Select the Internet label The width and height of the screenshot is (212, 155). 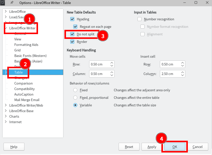[x=15, y=122]
